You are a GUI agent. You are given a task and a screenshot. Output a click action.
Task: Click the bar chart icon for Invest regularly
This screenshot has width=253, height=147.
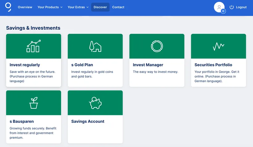click(34, 46)
